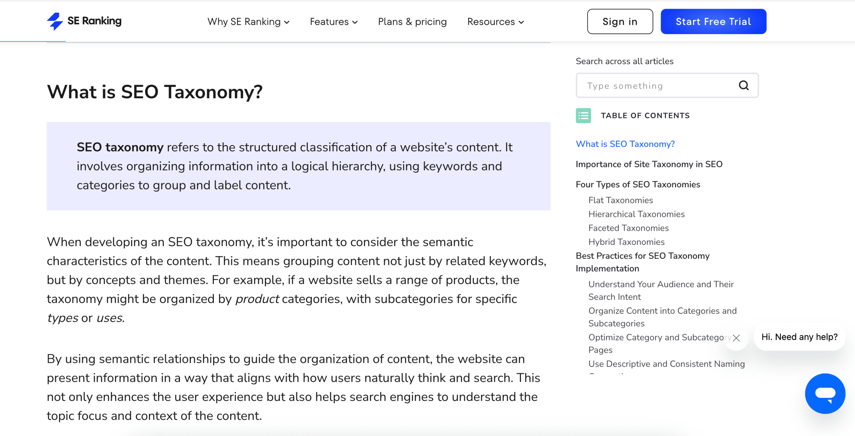Open Understand Your Audience and Their Search Intent

pos(661,291)
